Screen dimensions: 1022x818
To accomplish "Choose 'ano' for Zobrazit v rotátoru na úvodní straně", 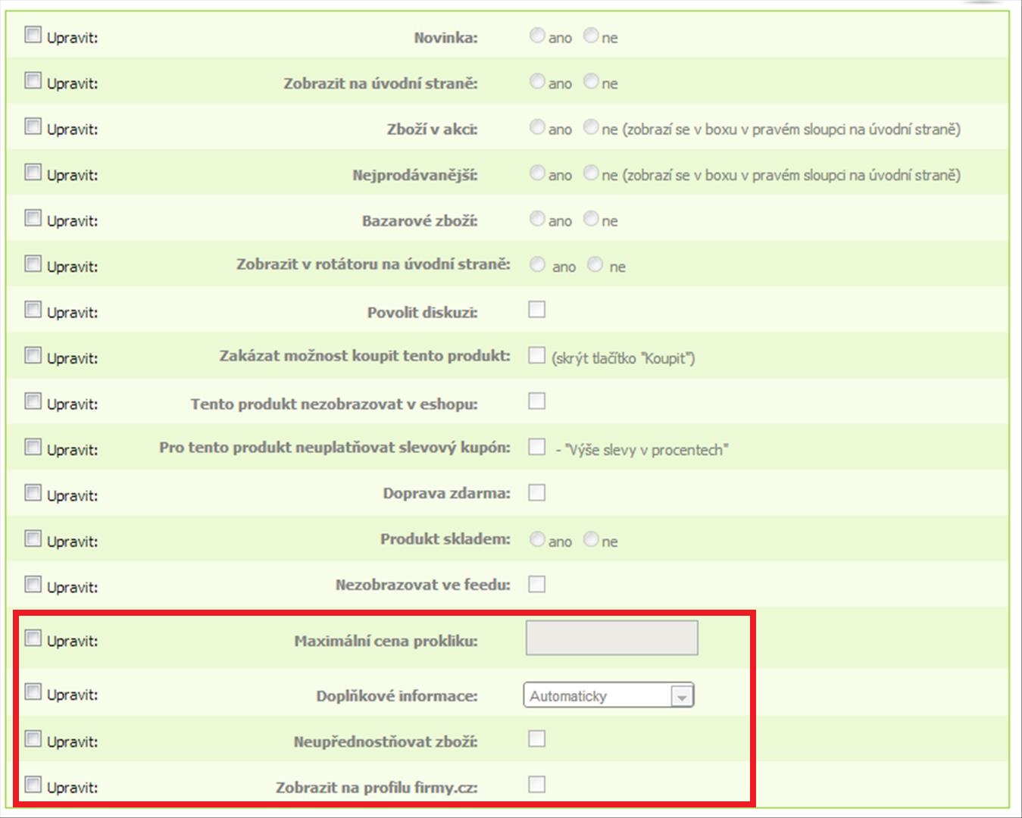I will tap(538, 264).
